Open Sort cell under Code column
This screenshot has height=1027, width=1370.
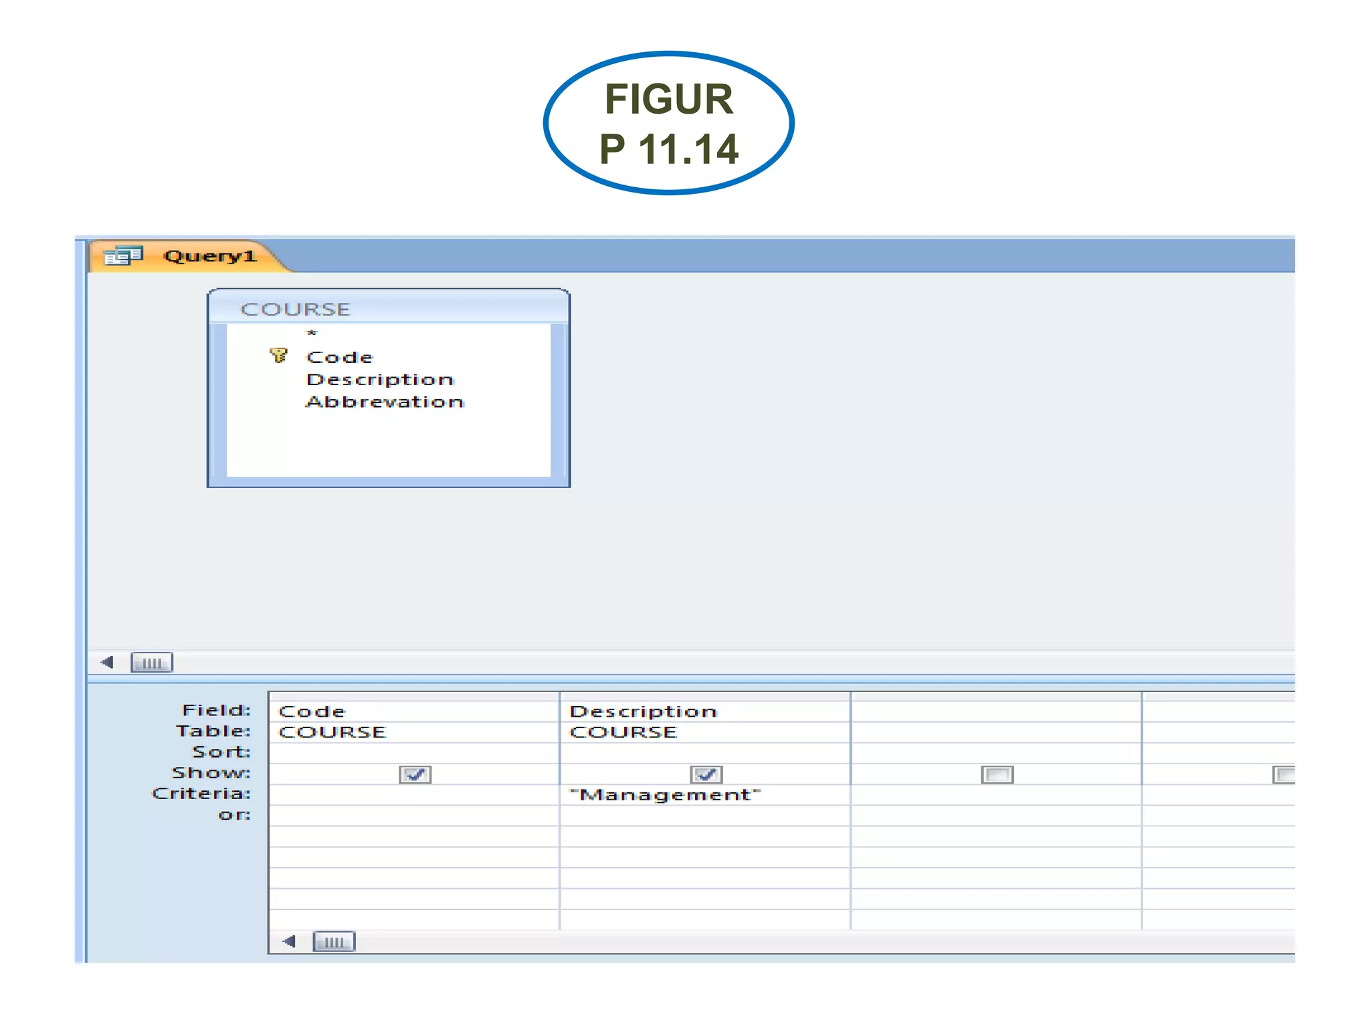413,753
